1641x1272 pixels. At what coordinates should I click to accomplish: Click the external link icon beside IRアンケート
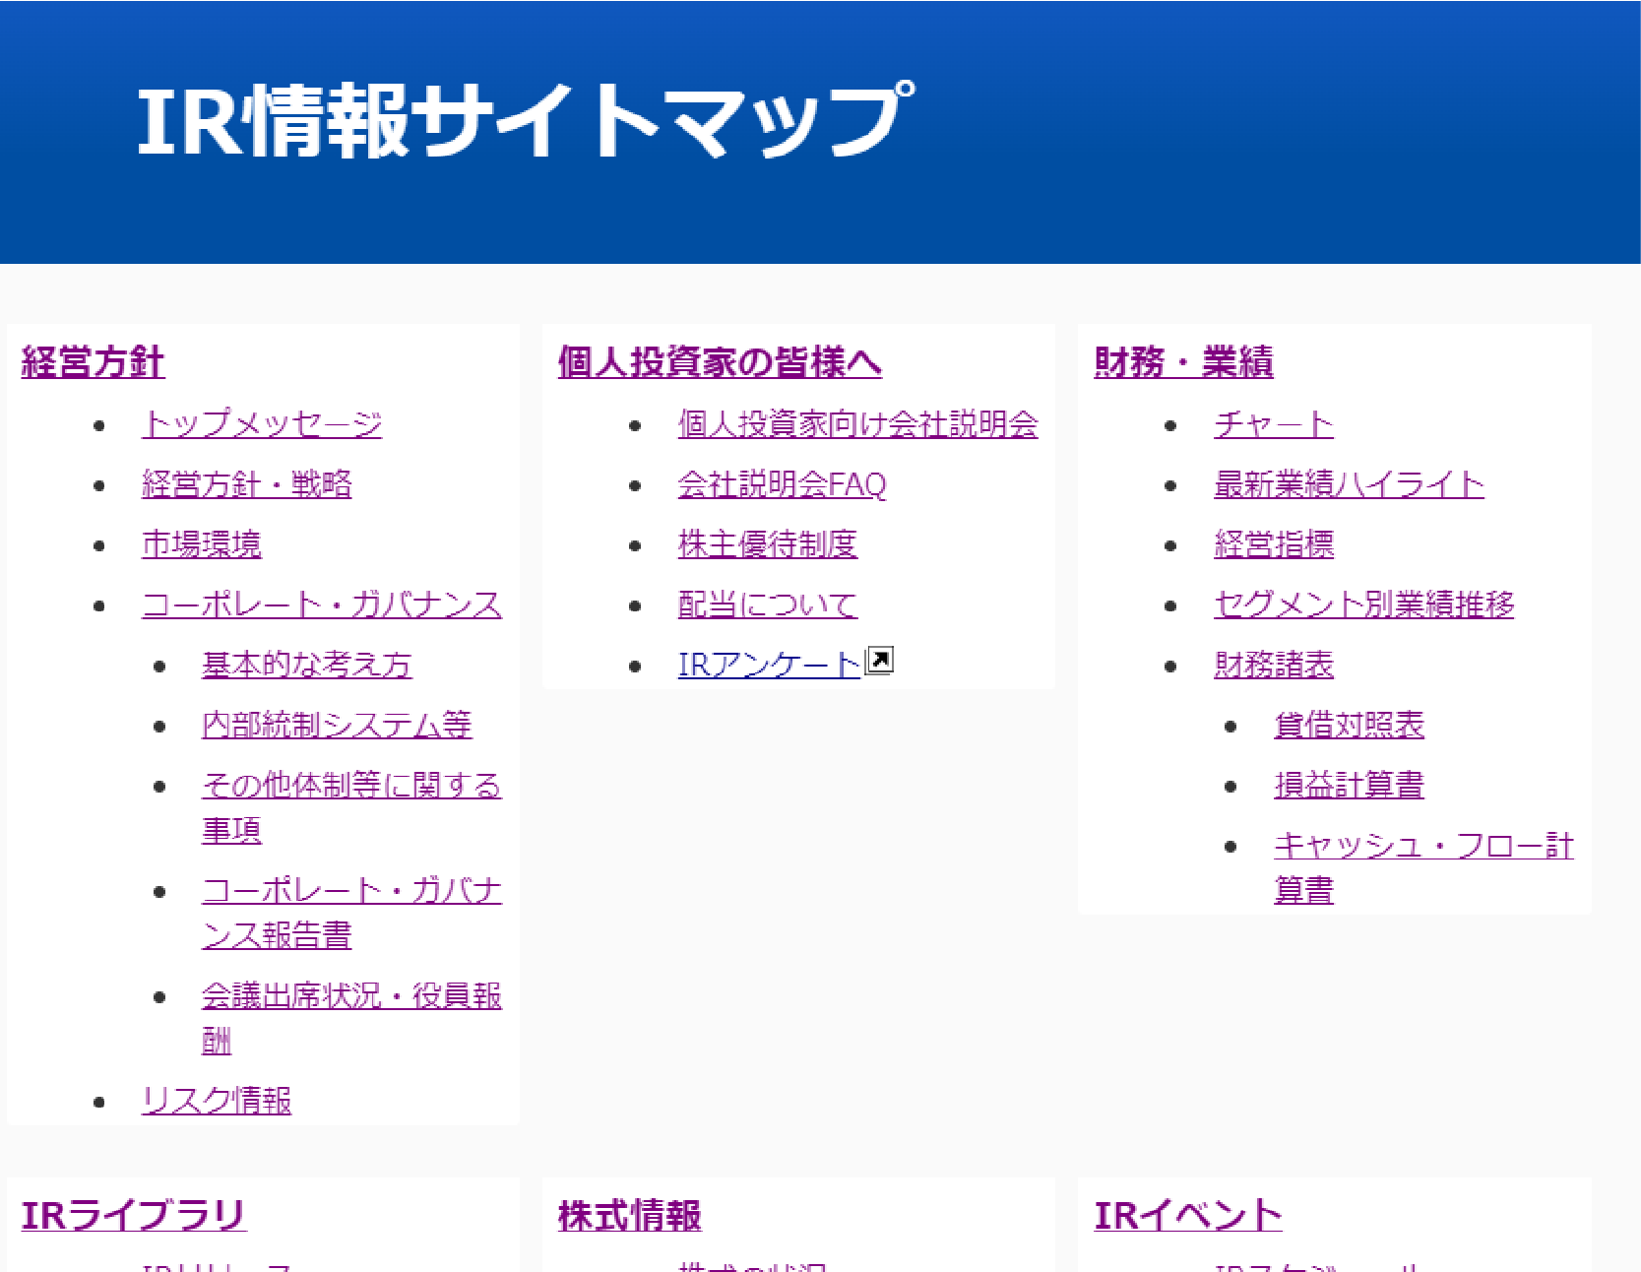pyautogui.click(x=879, y=660)
